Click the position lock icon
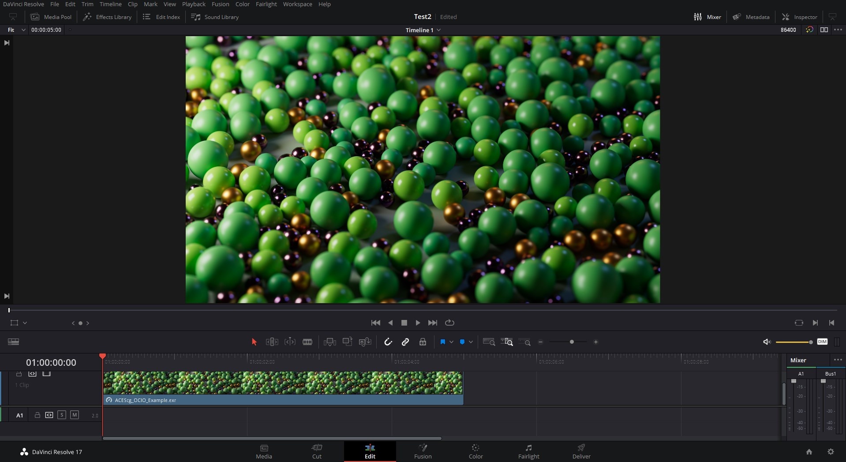846x462 pixels. (x=423, y=342)
